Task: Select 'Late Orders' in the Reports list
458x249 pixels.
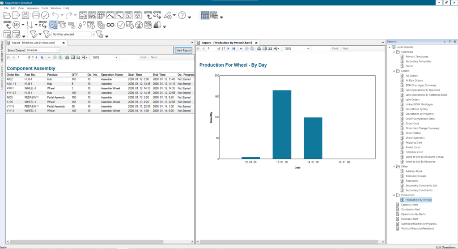Action: (412, 99)
